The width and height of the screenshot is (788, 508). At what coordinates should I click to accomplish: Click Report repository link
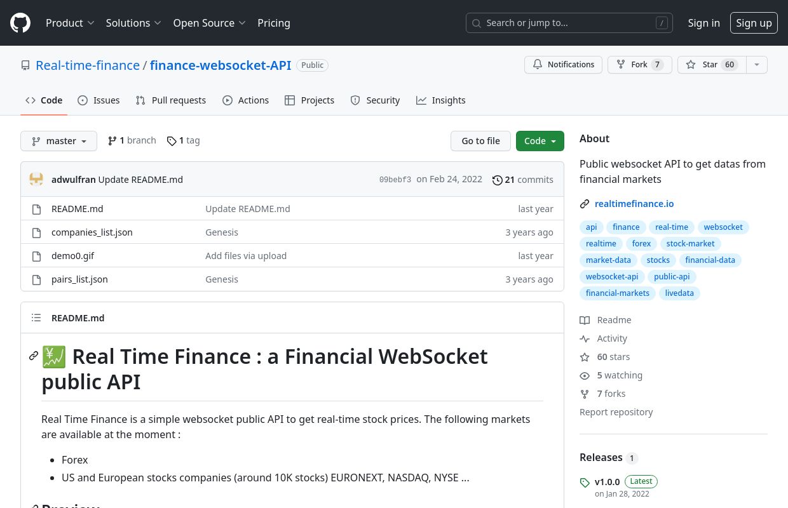click(616, 412)
